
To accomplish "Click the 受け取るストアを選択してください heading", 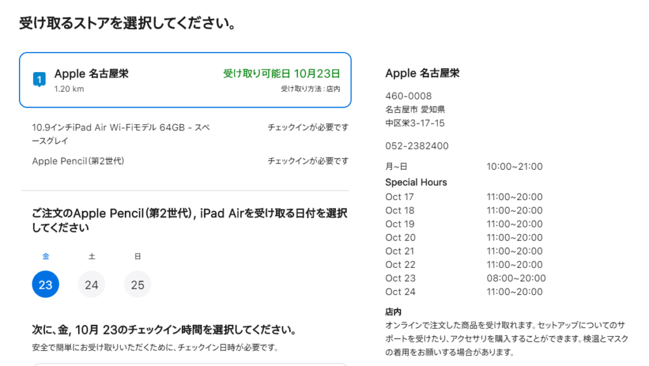I will [x=127, y=23].
